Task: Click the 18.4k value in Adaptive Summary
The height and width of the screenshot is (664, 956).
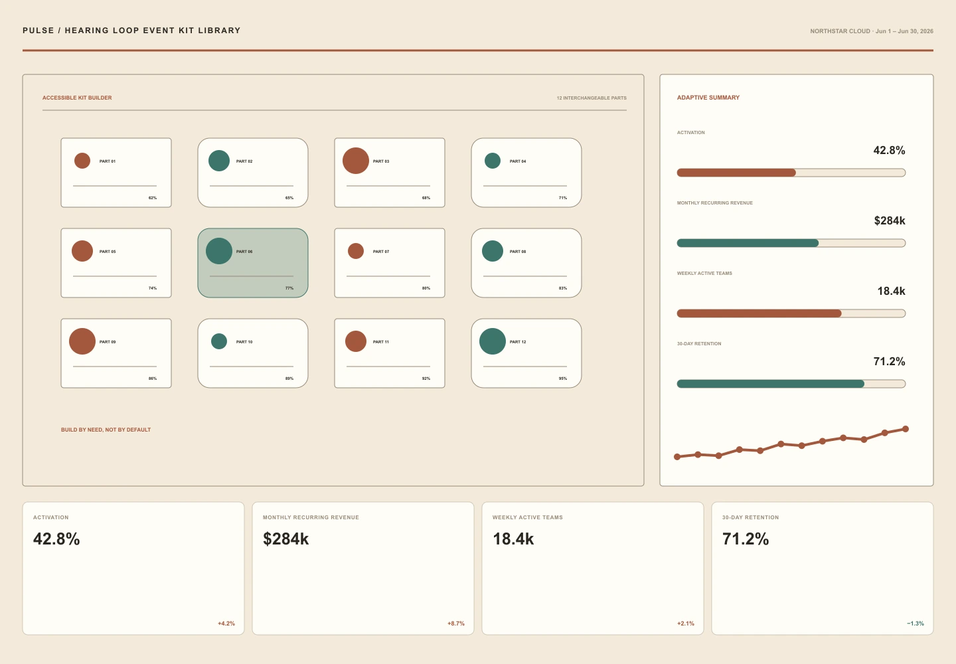Action: pos(891,291)
